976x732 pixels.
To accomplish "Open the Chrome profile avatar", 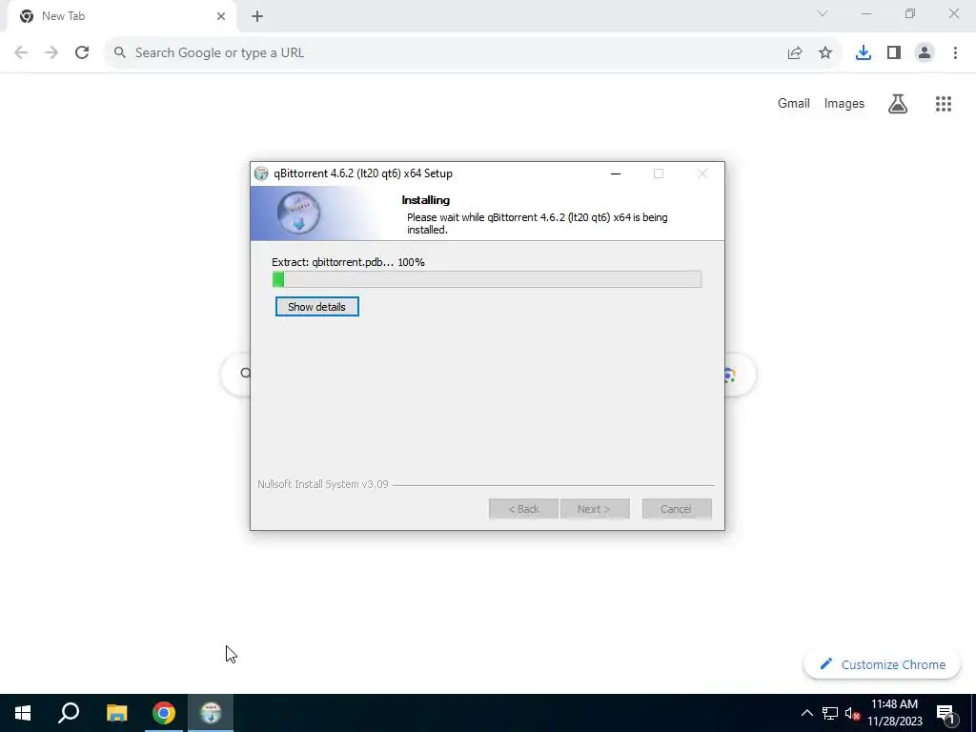I will tap(925, 53).
